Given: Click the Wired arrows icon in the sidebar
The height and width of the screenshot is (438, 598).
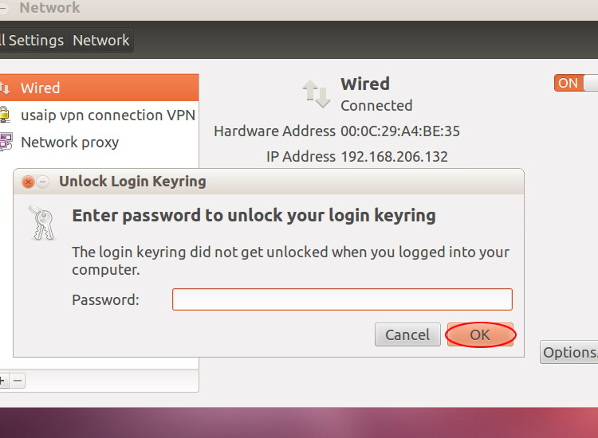Looking at the screenshot, I should [5, 88].
